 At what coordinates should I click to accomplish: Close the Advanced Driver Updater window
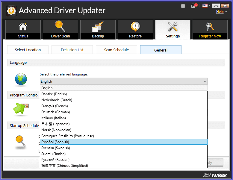point(225,6)
